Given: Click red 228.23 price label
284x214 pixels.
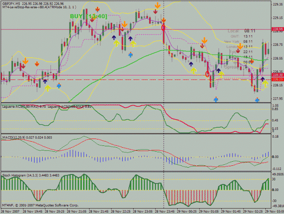Looking at the screenshot, I should (278, 80).
